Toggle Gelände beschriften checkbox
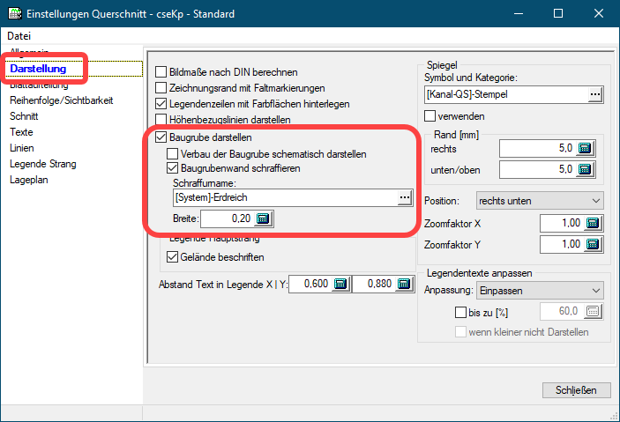The width and height of the screenshot is (620, 422). click(173, 257)
